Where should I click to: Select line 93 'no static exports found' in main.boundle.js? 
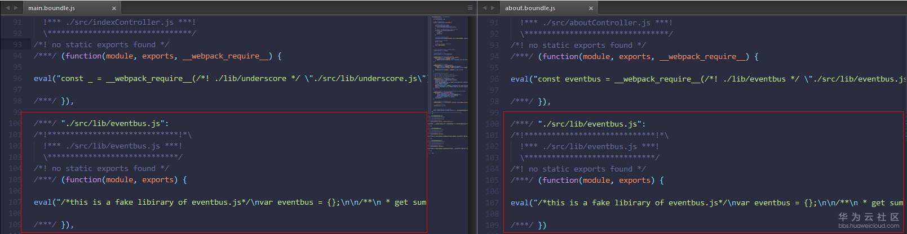101,44
